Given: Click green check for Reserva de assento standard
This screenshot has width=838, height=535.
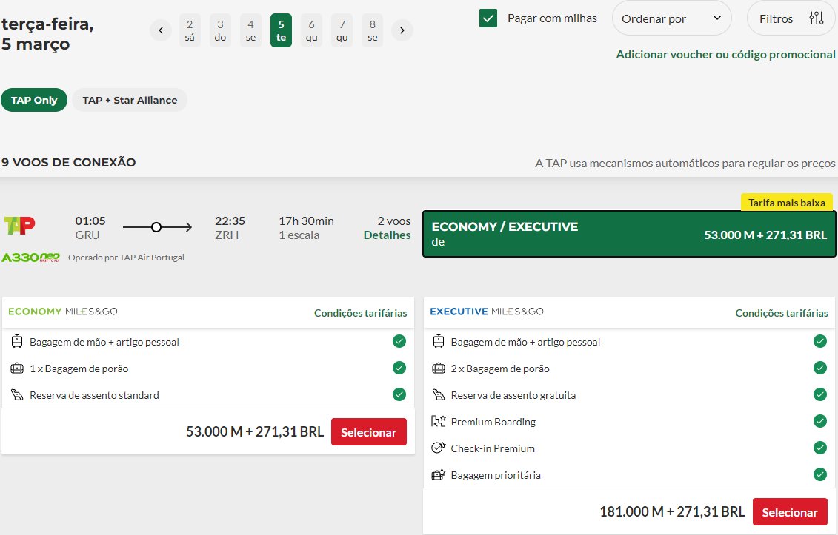Looking at the screenshot, I should tap(399, 394).
